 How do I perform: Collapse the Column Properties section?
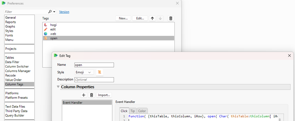pyautogui.click(x=58, y=87)
